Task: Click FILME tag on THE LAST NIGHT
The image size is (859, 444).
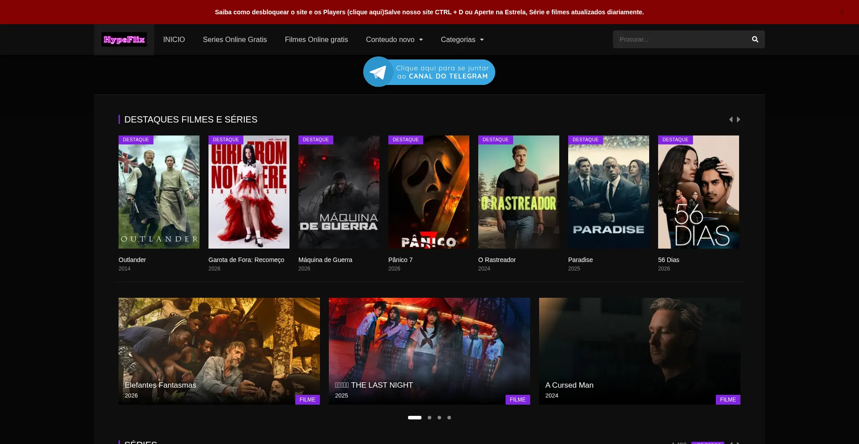Action: click(x=518, y=400)
